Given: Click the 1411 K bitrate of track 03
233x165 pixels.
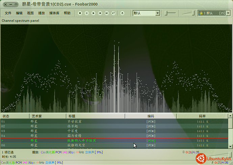Looking at the screenshot, I should coord(202,131).
